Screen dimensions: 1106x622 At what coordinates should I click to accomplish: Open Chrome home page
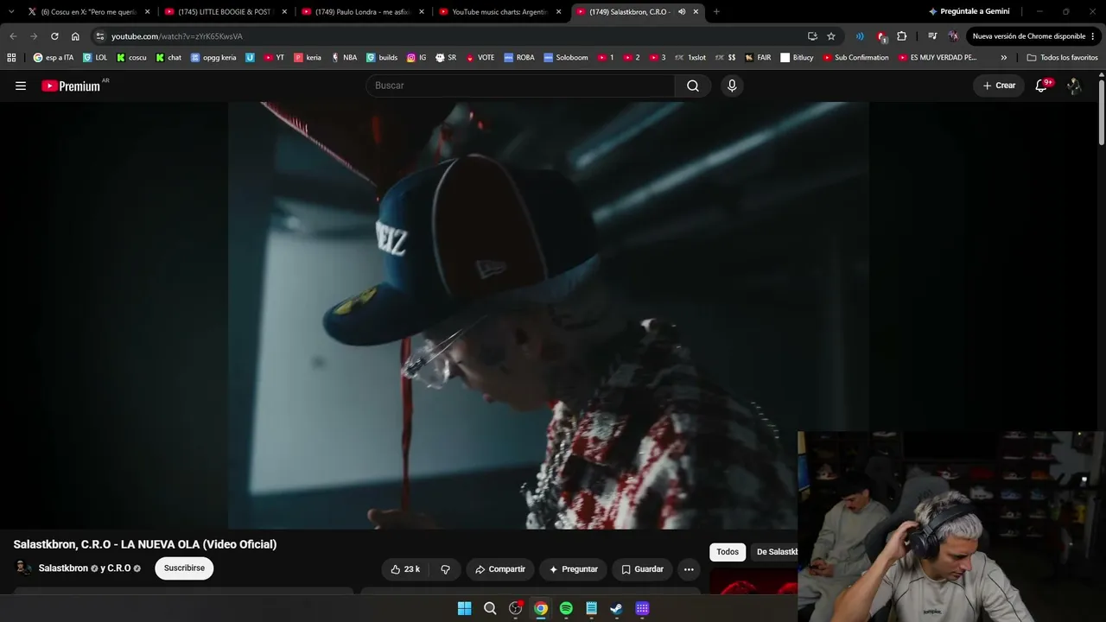[75, 36]
